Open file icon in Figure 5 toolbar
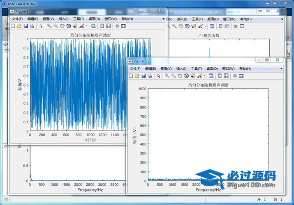 coord(137,76)
